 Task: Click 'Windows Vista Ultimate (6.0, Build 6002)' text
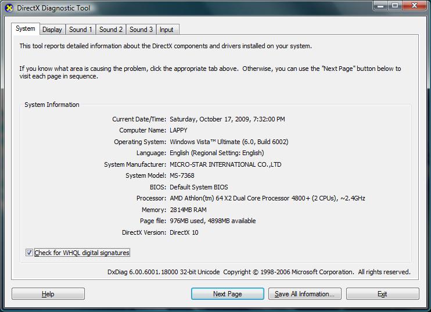229,142
